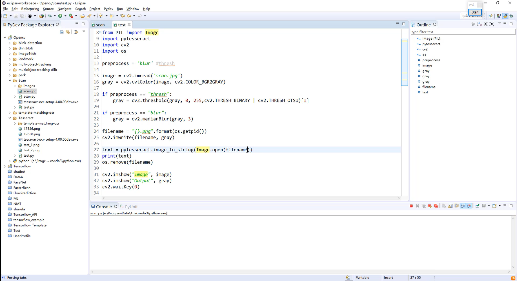Open the Run button dropdown arrow
Viewport: 517px width, 281px height.
point(65,16)
